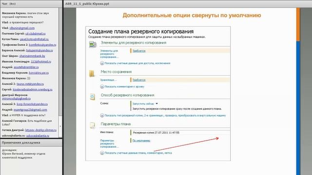Click the Параметры плана section icon

tap(92, 125)
